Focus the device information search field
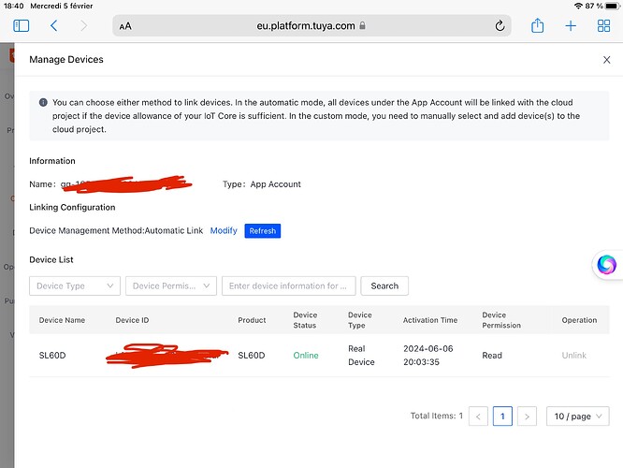Screen dimensions: 623x468 point(289,285)
